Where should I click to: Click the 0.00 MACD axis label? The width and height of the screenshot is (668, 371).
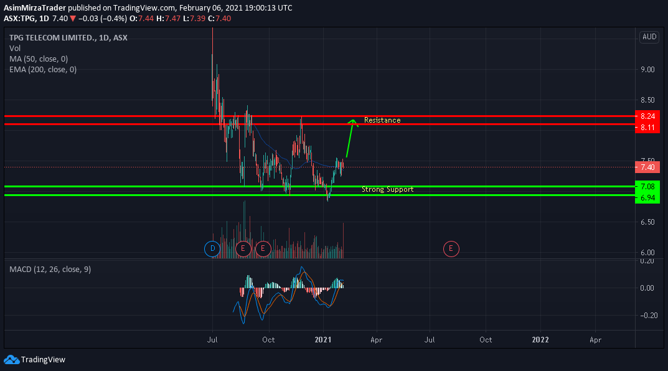coord(647,288)
